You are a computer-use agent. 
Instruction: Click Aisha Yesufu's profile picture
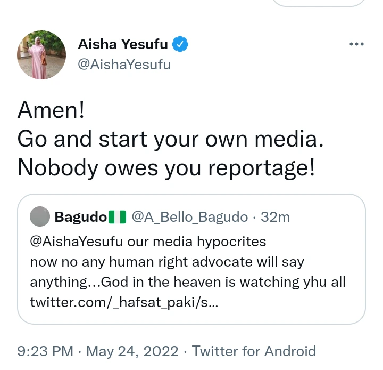[x=41, y=55]
